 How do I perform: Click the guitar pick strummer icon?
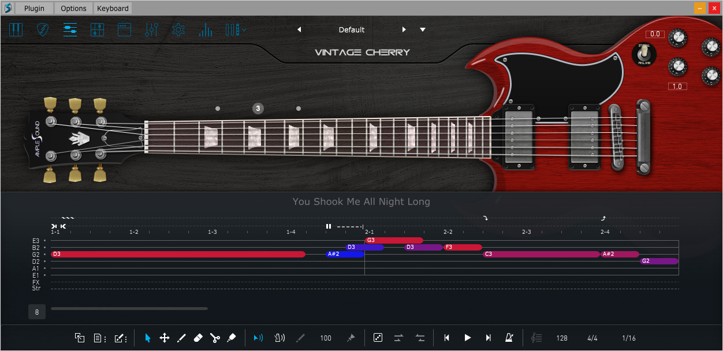43,29
